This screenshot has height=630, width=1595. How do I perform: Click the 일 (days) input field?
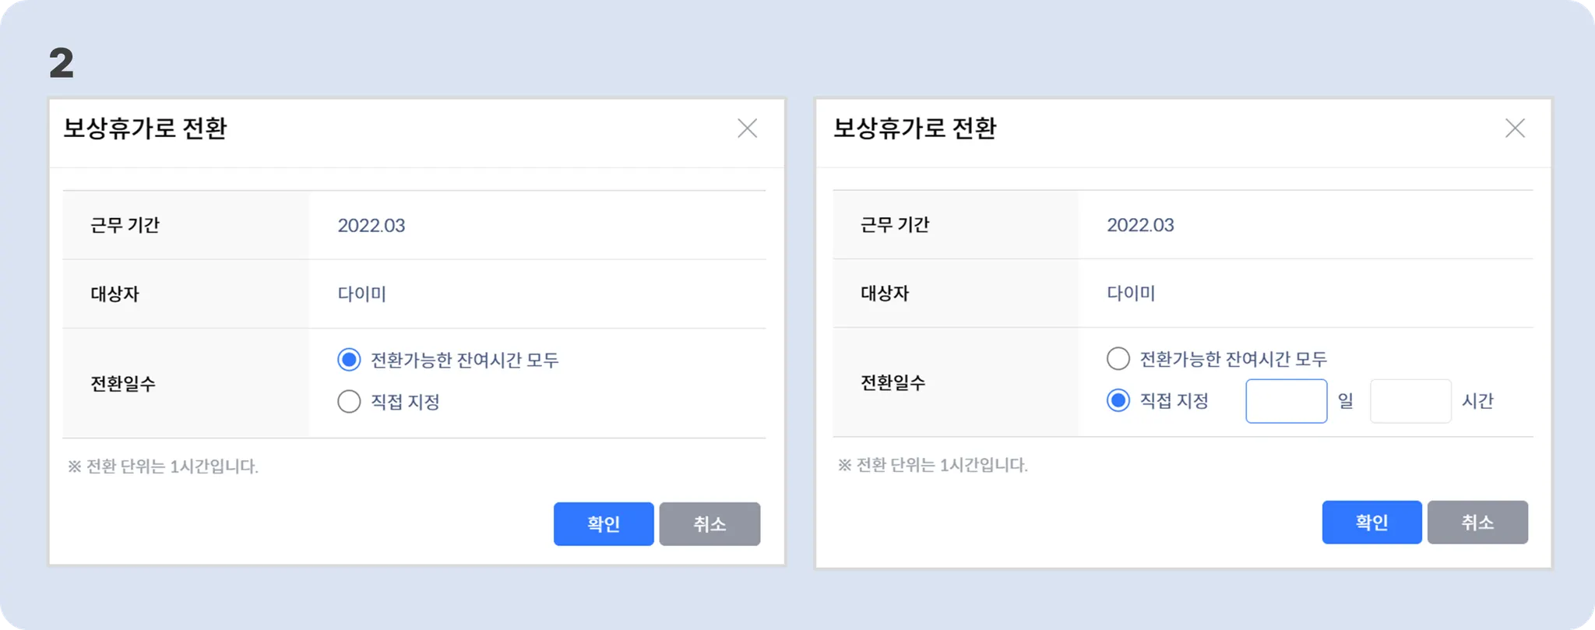pyautogui.click(x=1286, y=401)
